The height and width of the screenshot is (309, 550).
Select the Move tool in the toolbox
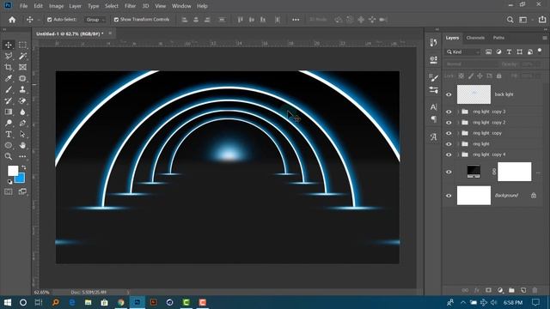9,45
